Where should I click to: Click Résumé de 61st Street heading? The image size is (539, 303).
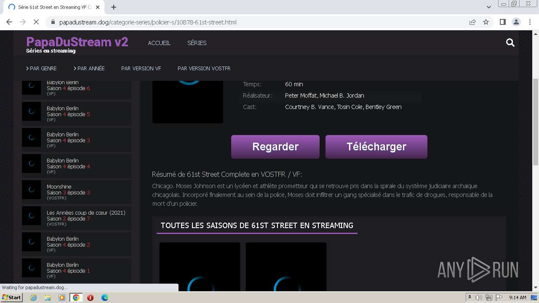[227, 174]
